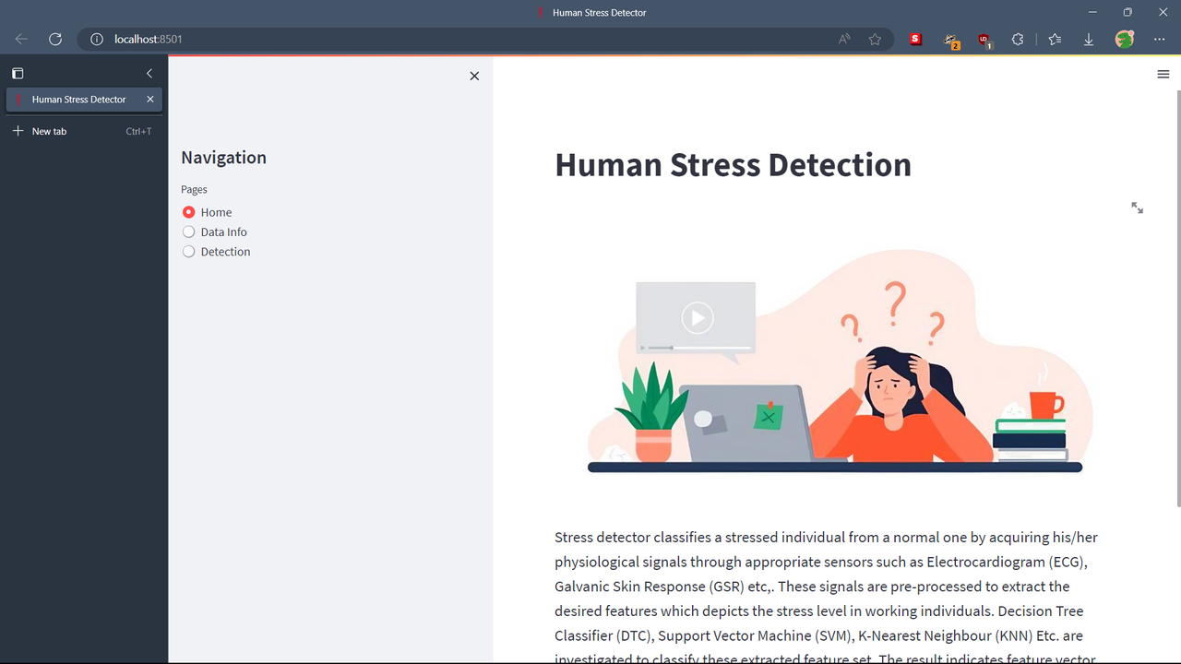Image resolution: width=1181 pixels, height=664 pixels.
Task: Collapse the vertical tabs pane
Action: click(x=149, y=73)
